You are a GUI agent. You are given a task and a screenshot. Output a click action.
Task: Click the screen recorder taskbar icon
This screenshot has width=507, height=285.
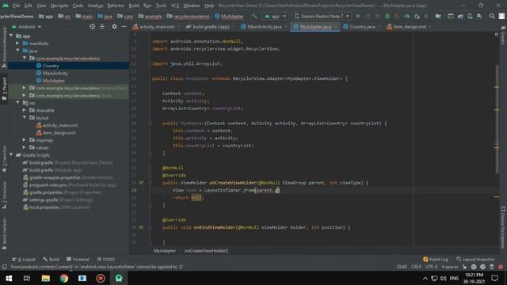pyautogui.click(x=101, y=278)
